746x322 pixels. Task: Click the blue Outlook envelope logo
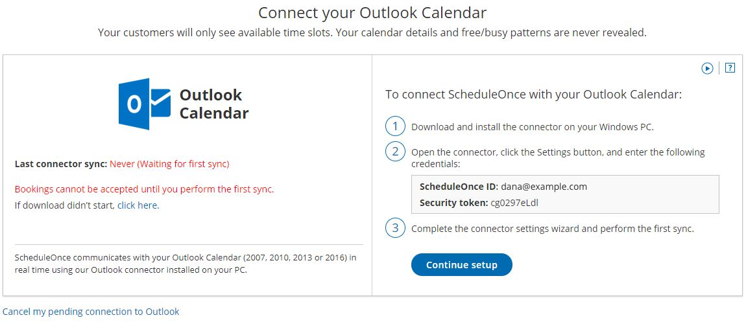point(144,104)
